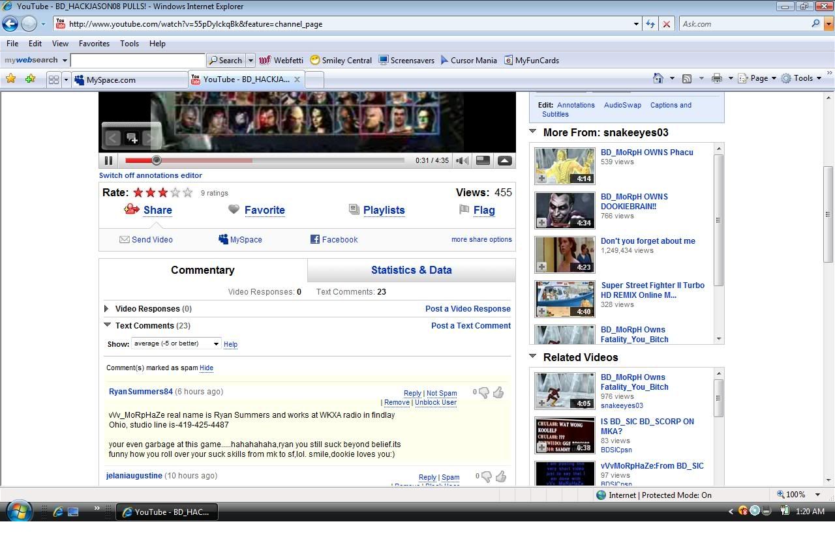Click the Print toolbar icon
This screenshot has width=835, height=539.
(717, 78)
